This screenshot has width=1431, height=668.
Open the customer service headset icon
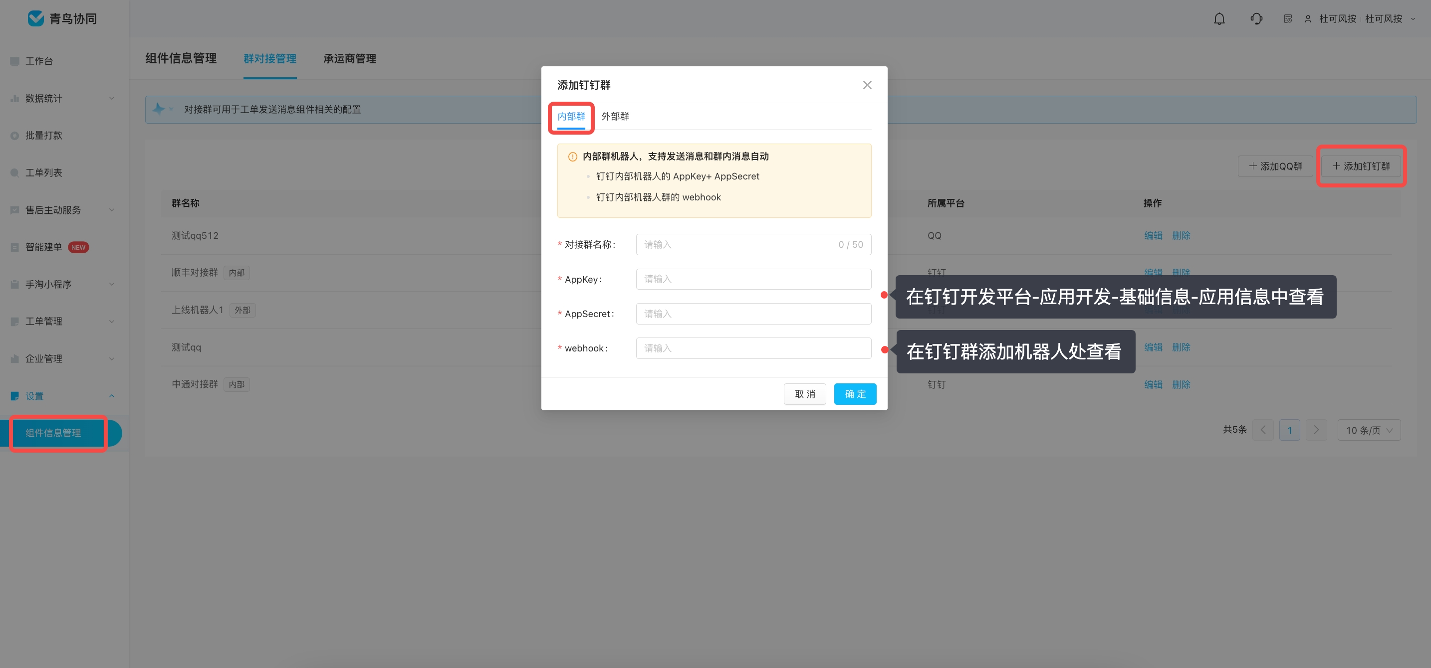[1256, 19]
